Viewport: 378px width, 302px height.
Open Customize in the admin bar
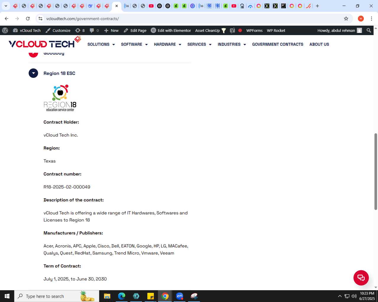[58, 30]
